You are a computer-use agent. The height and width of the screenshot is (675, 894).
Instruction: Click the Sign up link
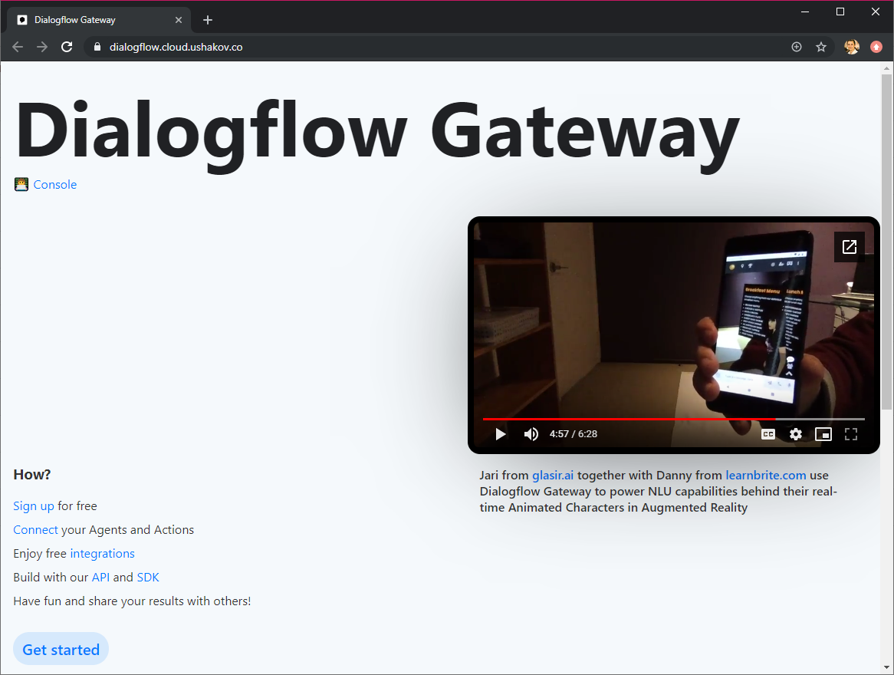[34, 506]
